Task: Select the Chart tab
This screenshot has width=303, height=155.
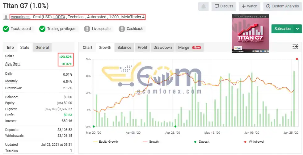Action: 87,47
